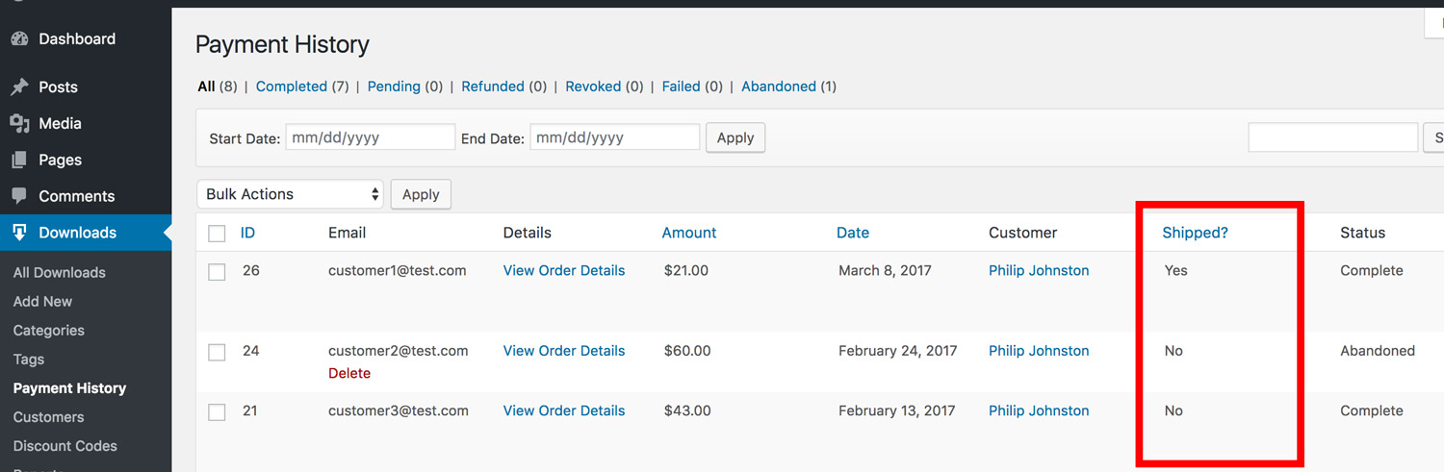Toggle the select-all checkbox in table header
The height and width of the screenshot is (472, 1444).
(x=217, y=234)
